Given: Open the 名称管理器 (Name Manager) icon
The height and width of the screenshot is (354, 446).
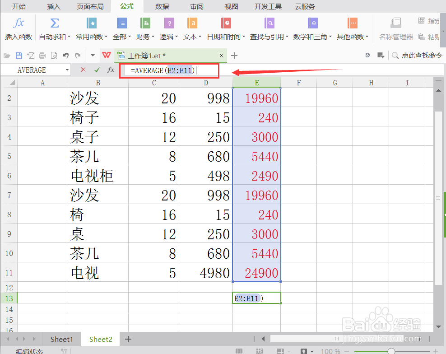Looking at the screenshot, I should [395, 23].
